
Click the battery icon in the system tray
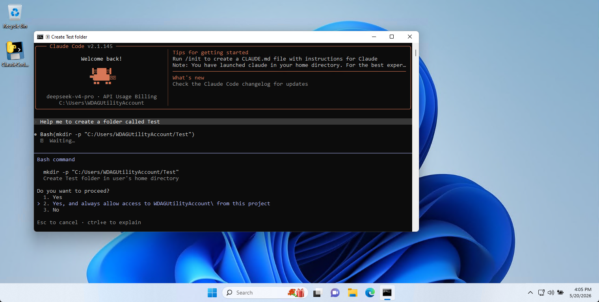560,293
